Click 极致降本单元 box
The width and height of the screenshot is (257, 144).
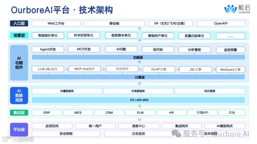click(121, 35)
